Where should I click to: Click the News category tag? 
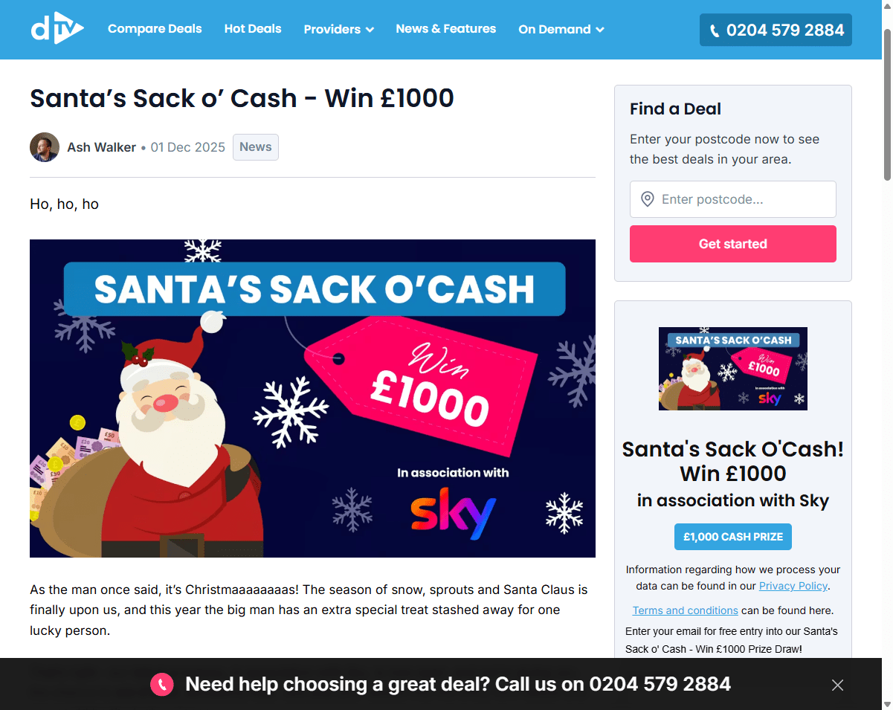256,147
